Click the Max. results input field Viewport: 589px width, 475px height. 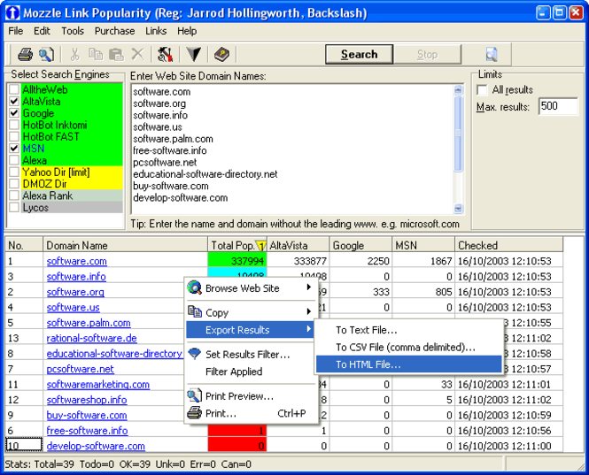click(x=558, y=106)
